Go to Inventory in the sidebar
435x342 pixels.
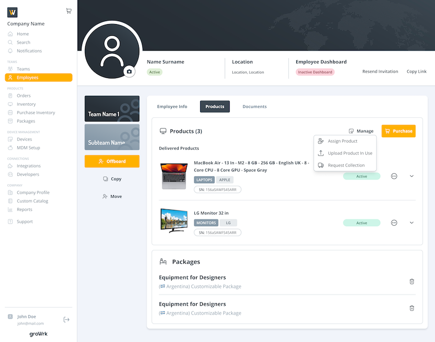(26, 104)
